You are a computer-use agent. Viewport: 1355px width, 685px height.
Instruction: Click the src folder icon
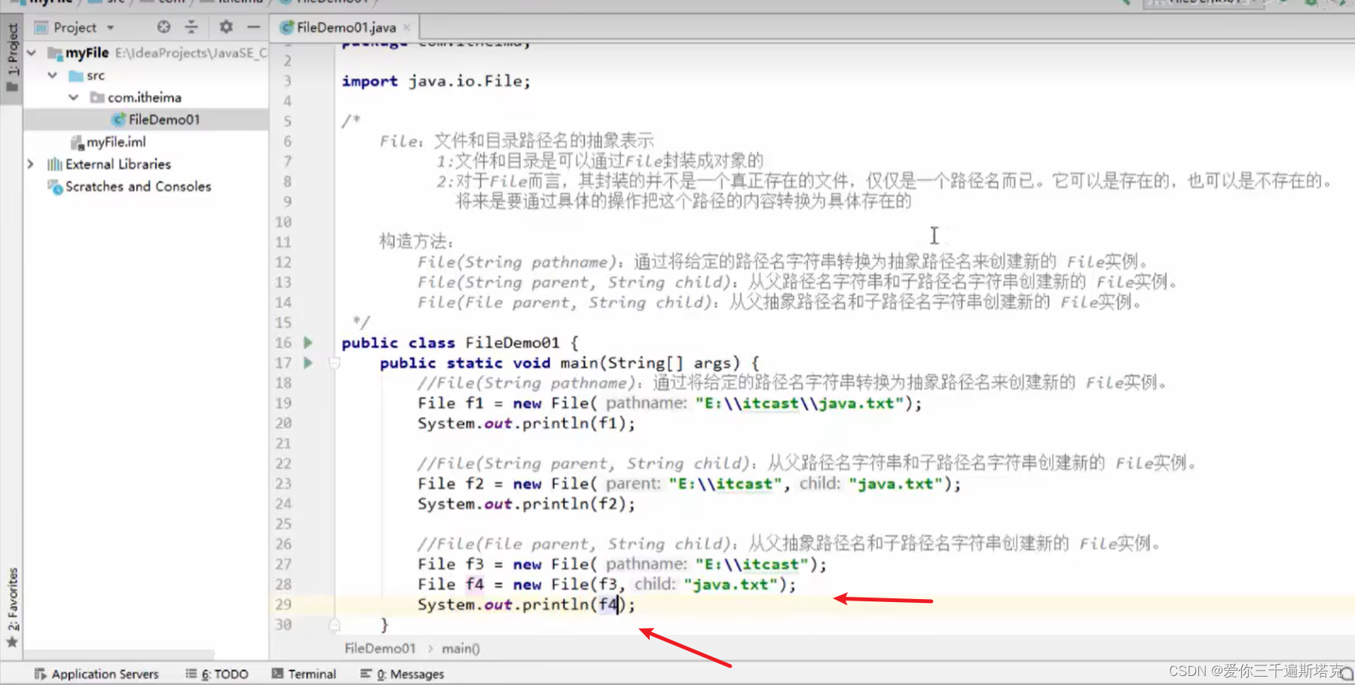click(75, 75)
